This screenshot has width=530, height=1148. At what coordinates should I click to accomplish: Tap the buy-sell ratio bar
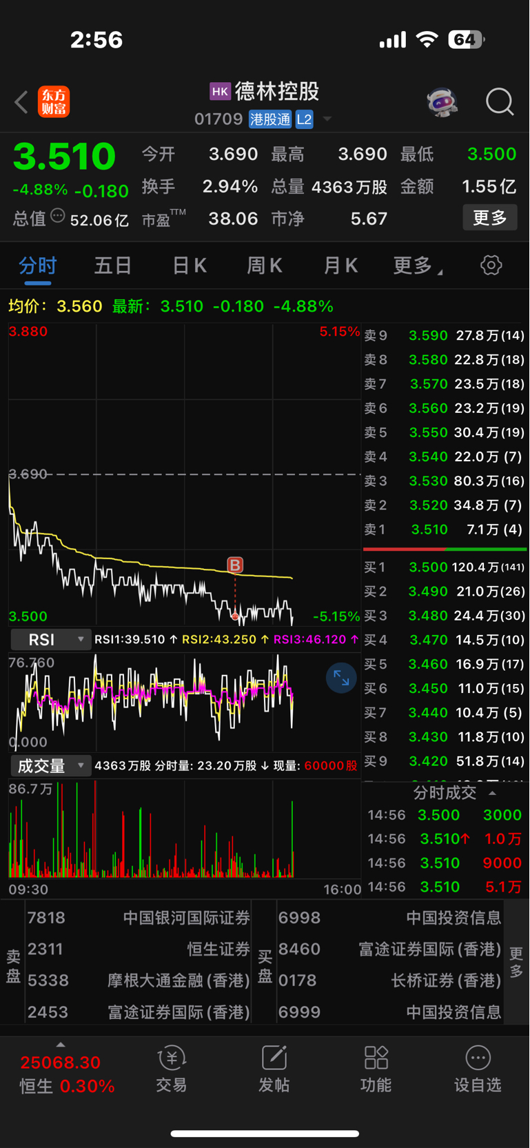445,549
